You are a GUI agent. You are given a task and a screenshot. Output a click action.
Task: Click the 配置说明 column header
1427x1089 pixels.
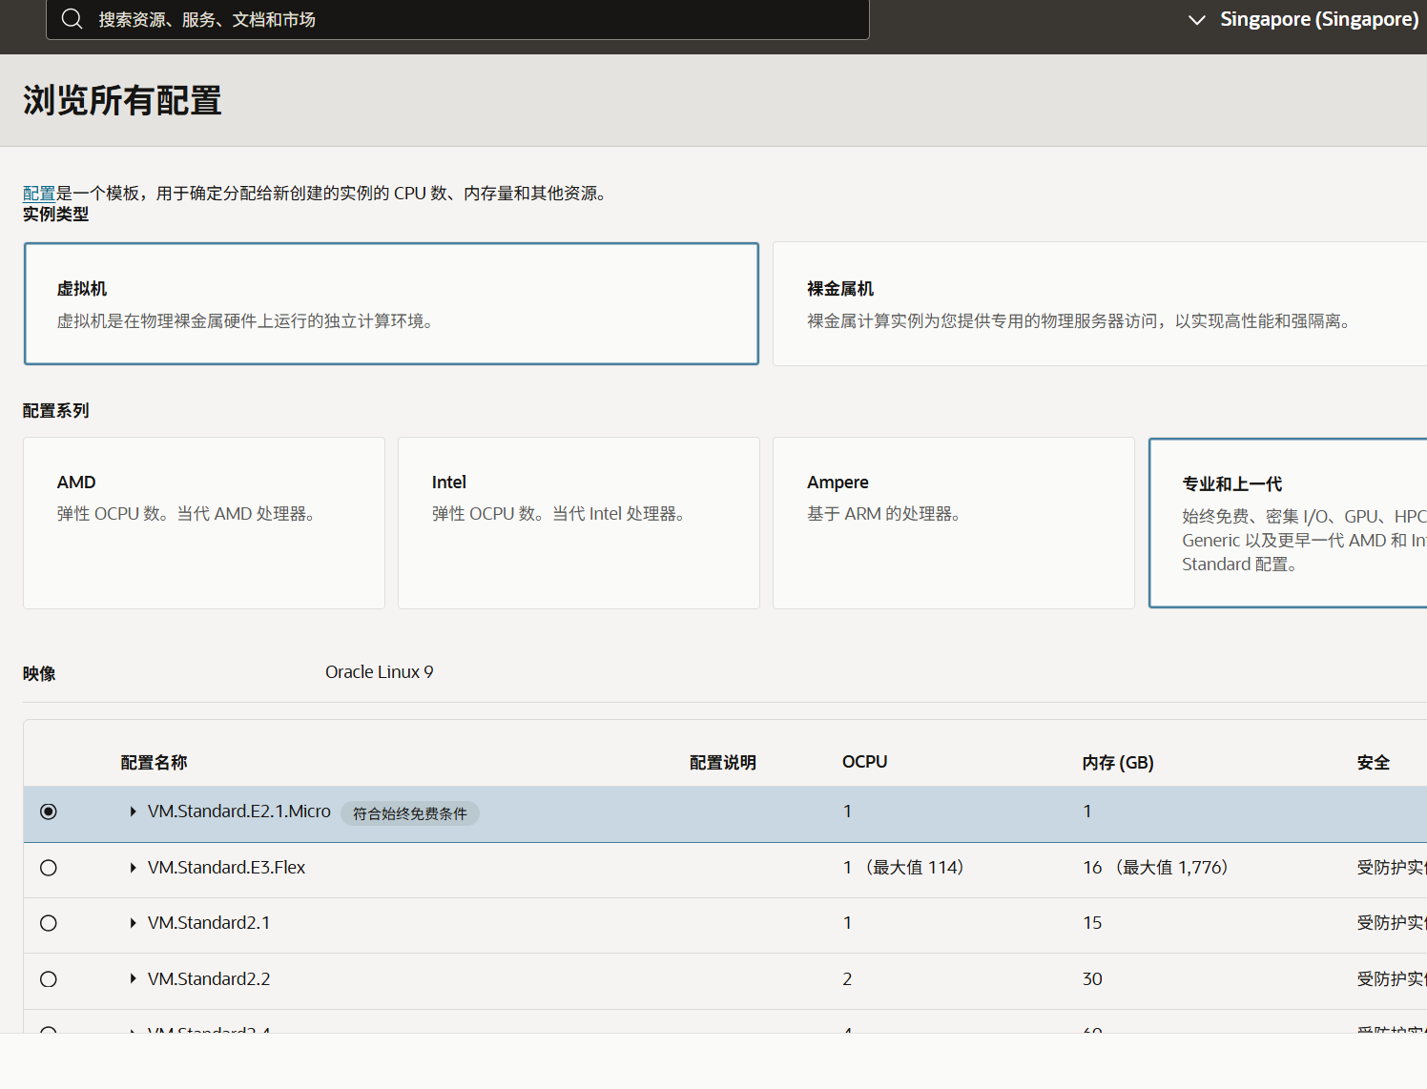point(723,763)
